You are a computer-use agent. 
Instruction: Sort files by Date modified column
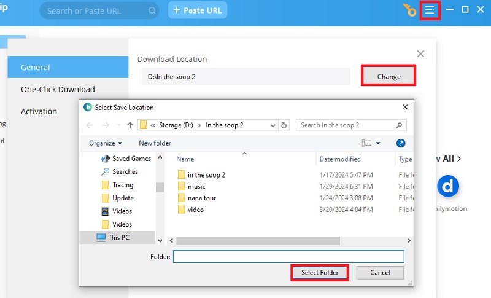coord(339,159)
